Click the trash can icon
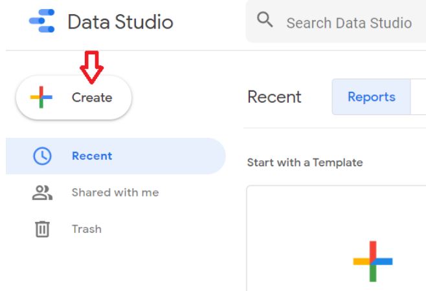 pos(42,229)
